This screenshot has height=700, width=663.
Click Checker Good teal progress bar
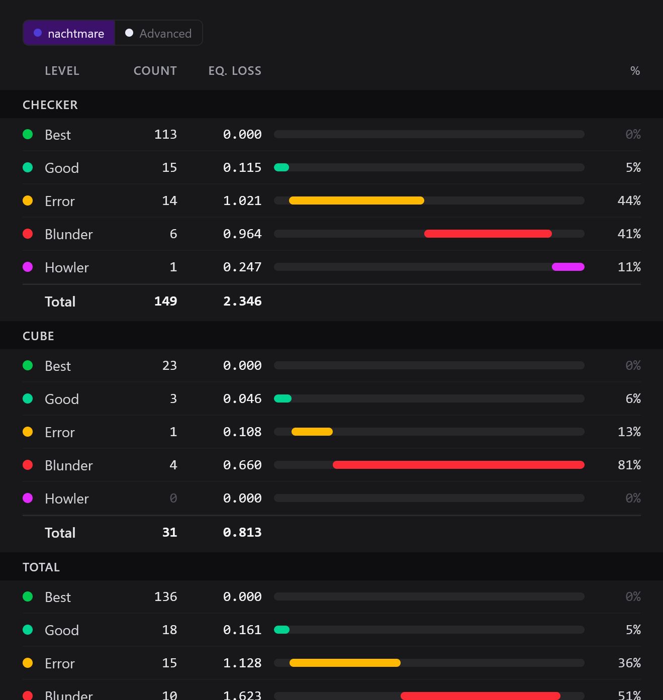coord(281,167)
